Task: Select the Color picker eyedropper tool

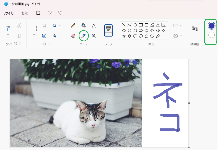Action: pos(83,36)
